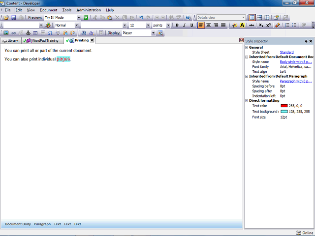The image size is (315, 236).
Task: Save the document with the floppy disk icon
Action: tap(13, 18)
